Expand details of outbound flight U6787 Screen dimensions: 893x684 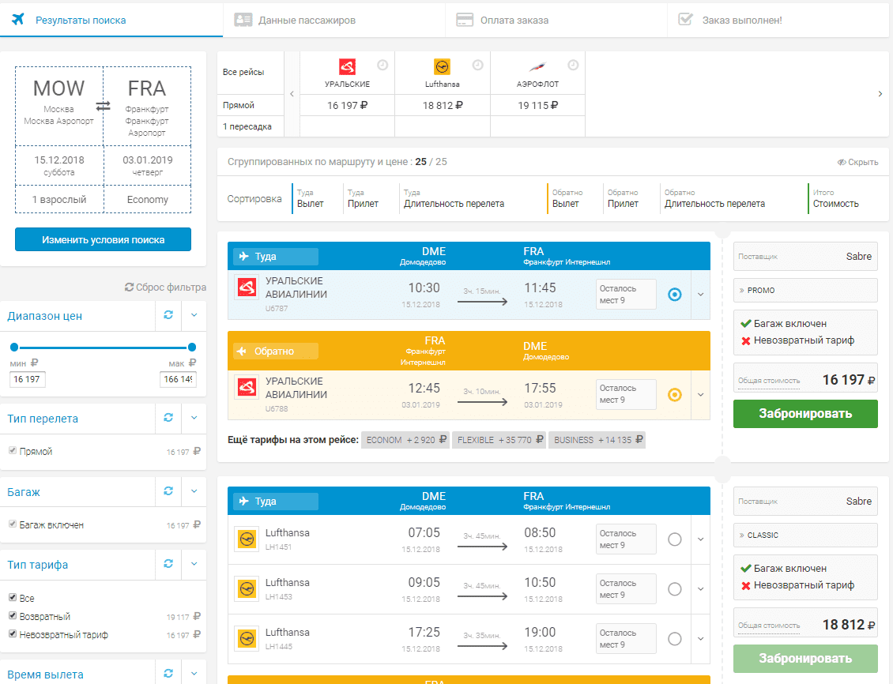[700, 294]
